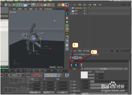This screenshot has width=132, height=95.
Task: Click the white color swatch
Action: [84, 75]
